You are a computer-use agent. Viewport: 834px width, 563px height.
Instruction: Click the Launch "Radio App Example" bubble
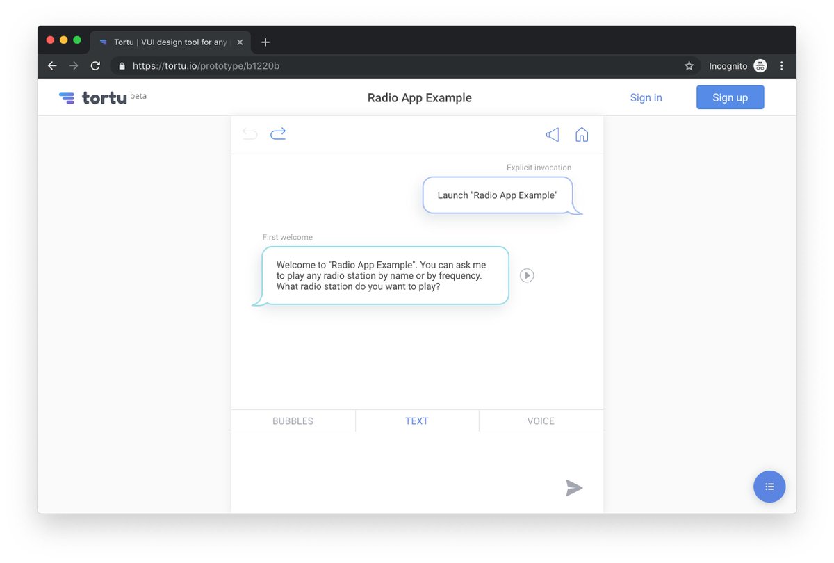pyautogui.click(x=498, y=195)
